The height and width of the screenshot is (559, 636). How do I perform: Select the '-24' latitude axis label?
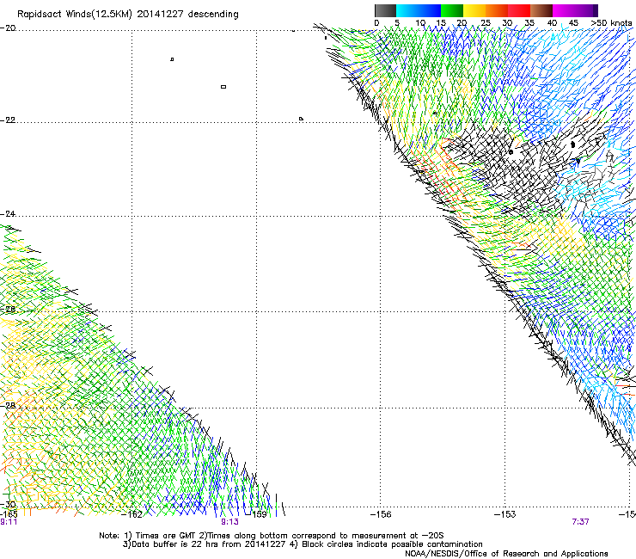(x=8, y=214)
